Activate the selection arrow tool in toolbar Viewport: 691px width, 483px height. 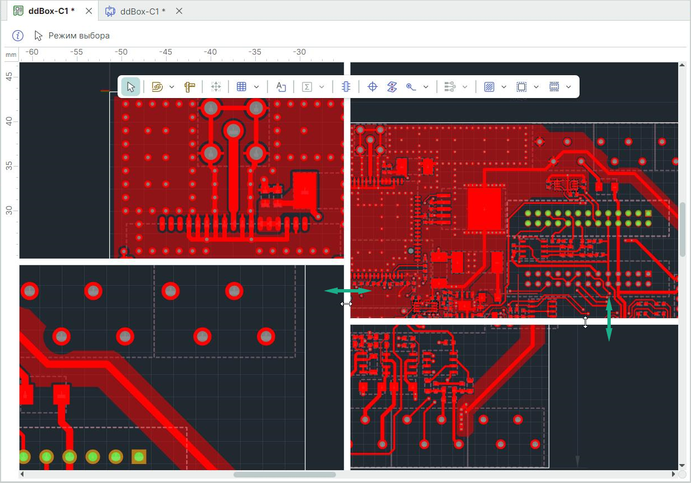coord(131,87)
